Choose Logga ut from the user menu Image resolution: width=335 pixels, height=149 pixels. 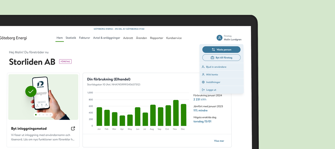pyautogui.click(x=221, y=90)
